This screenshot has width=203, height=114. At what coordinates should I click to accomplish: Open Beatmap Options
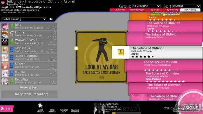coord(75,111)
